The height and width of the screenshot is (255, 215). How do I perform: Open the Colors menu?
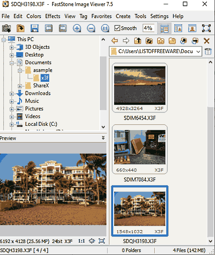point(34,16)
